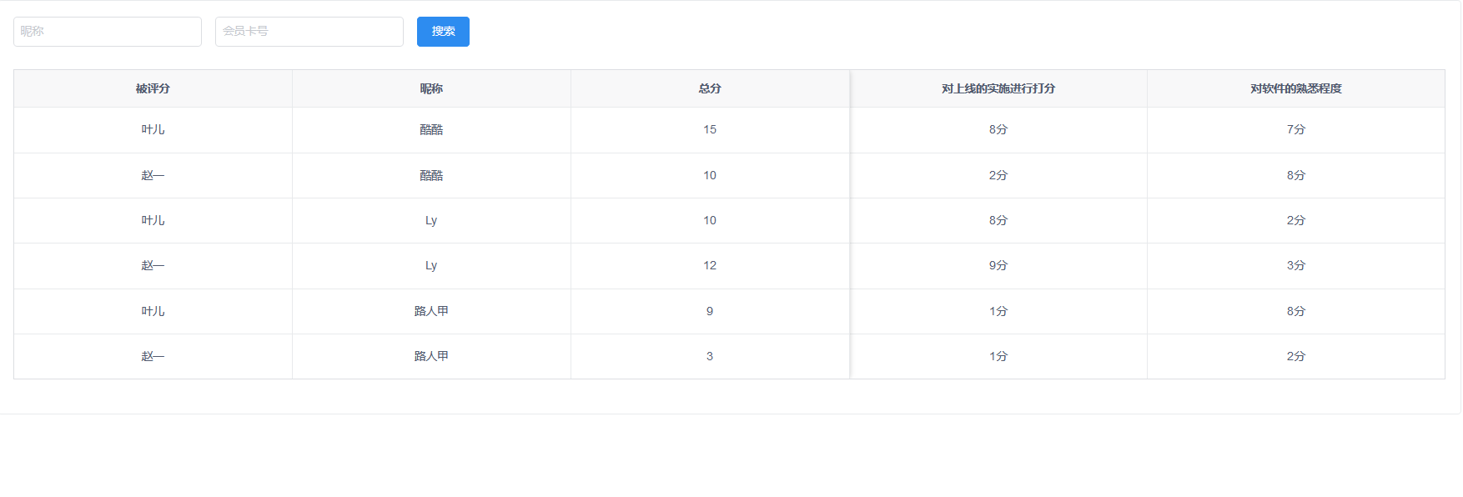
Task: Click the 对上线的实施进行打分 column header
Action: (x=998, y=88)
